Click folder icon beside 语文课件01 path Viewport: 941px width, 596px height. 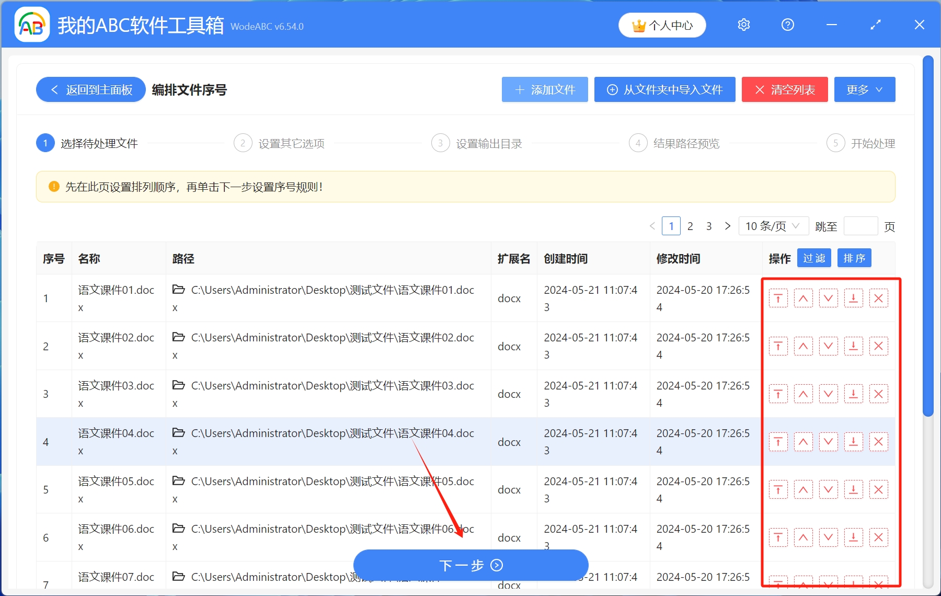[x=177, y=290]
